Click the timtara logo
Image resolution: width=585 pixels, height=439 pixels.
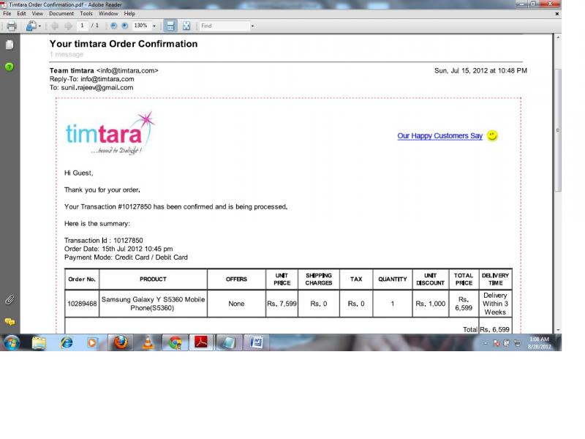coord(110,133)
